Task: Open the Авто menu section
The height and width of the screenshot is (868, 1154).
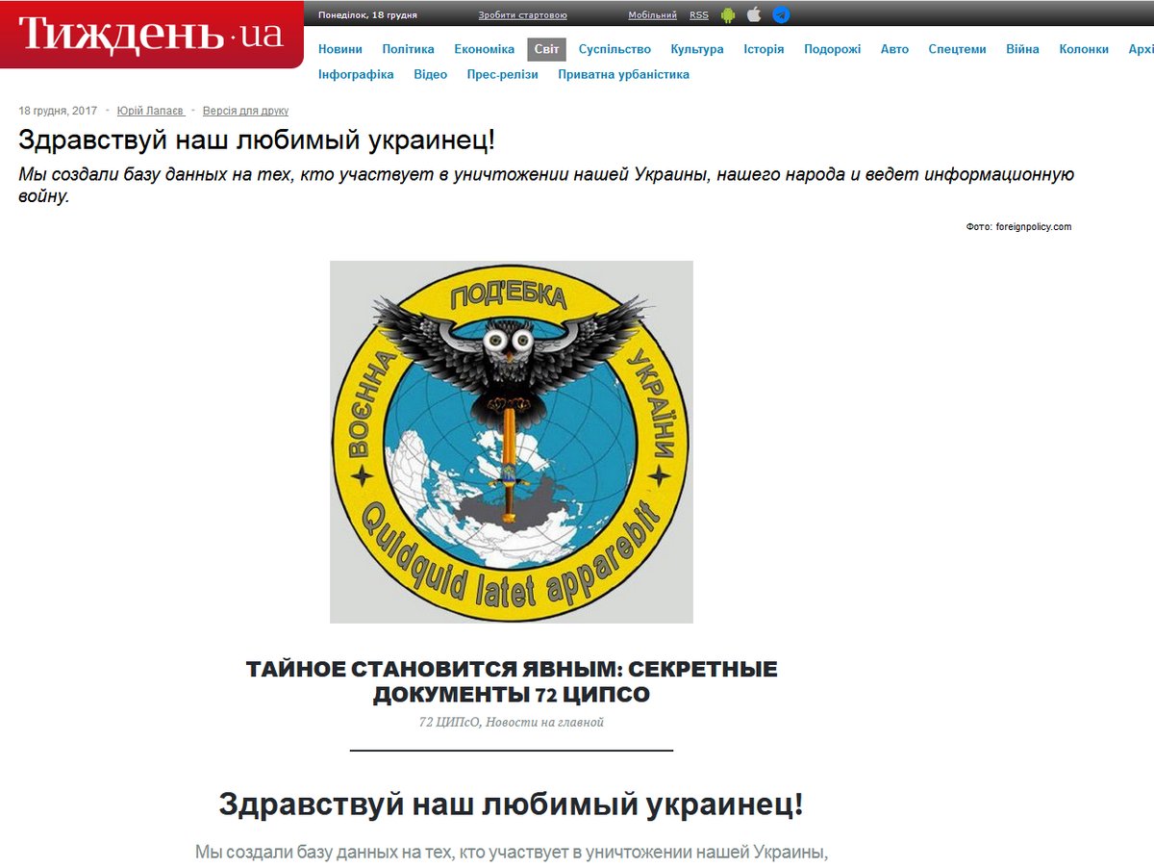Action: coord(894,49)
